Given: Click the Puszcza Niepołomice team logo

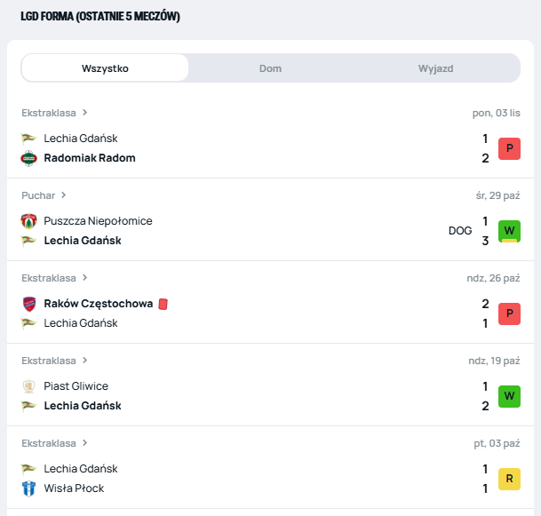Looking at the screenshot, I should 28,221.
